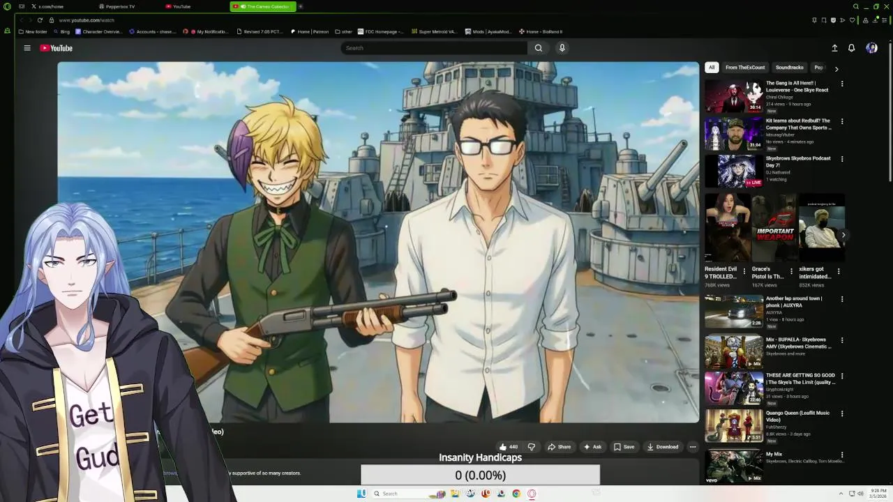The height and width of the screenshot is (502, 893).
Task: Download the video
Action: [662, 447]
